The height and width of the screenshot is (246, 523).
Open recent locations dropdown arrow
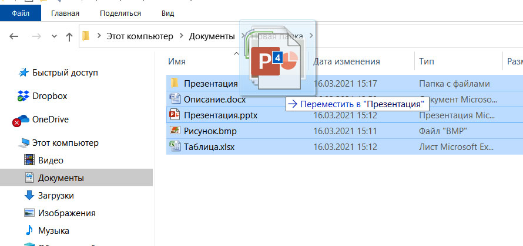click(55, 36)
